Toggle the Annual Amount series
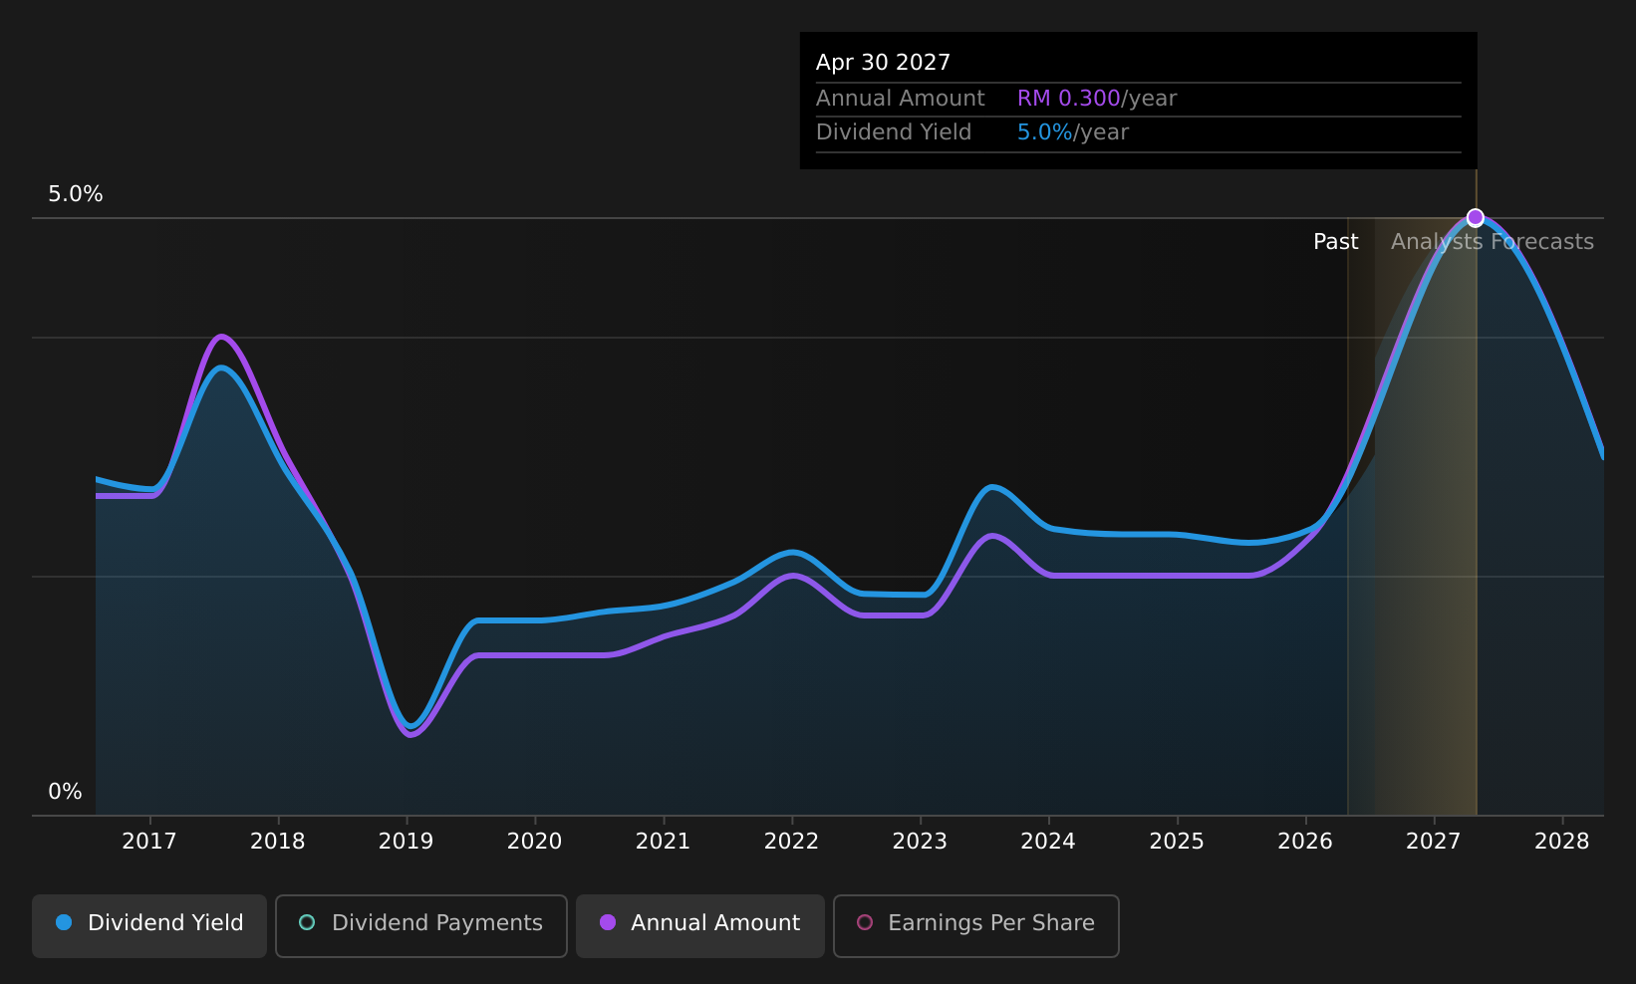The height and width of the screenshot is (984, 1636). pyautogui.click(x=700, y=925)
